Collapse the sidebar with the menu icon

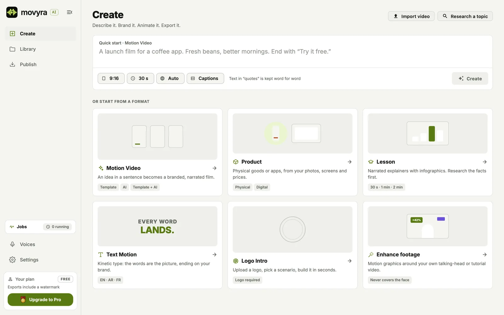pos(70,12)
